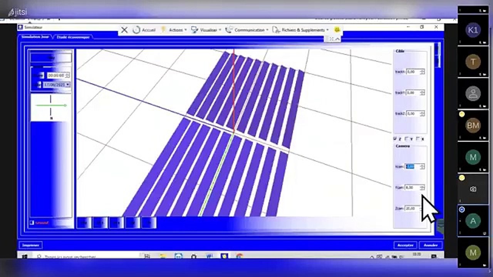This screenshot has width=493, height=277.
Task: Click the camera-off participant tile in Jitsi
Action: 473,189
